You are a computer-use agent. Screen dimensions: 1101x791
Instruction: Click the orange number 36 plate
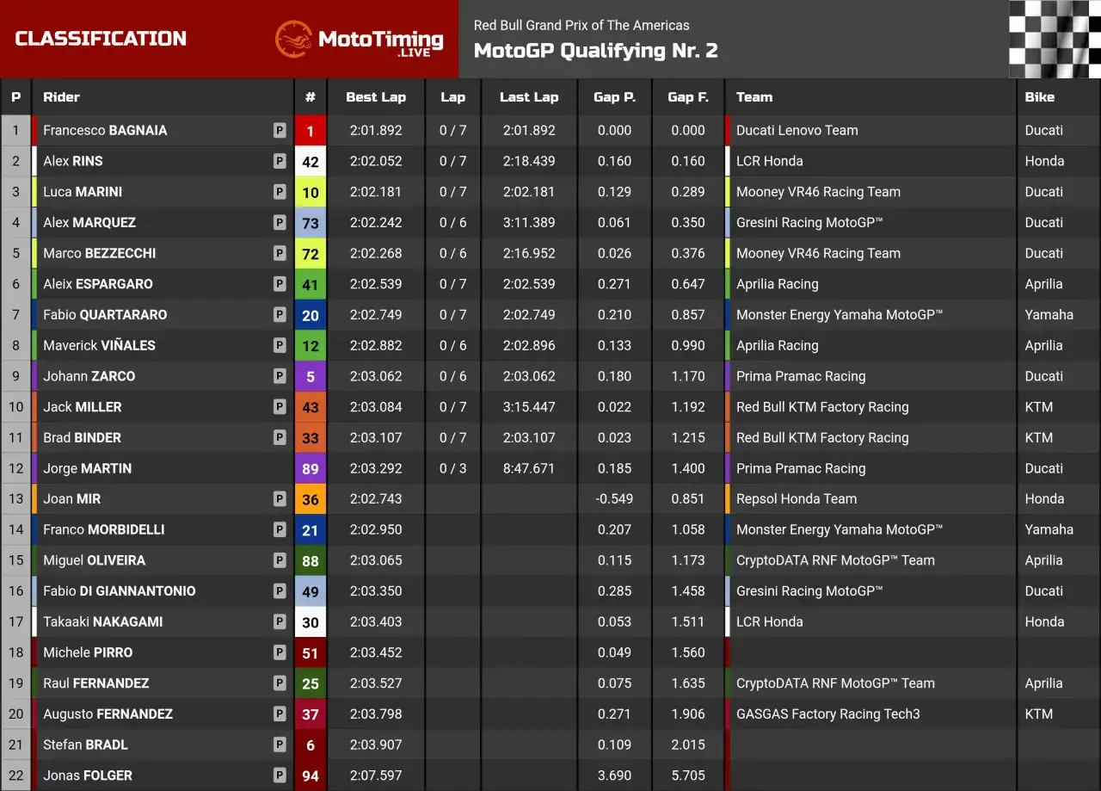[311, 499]
